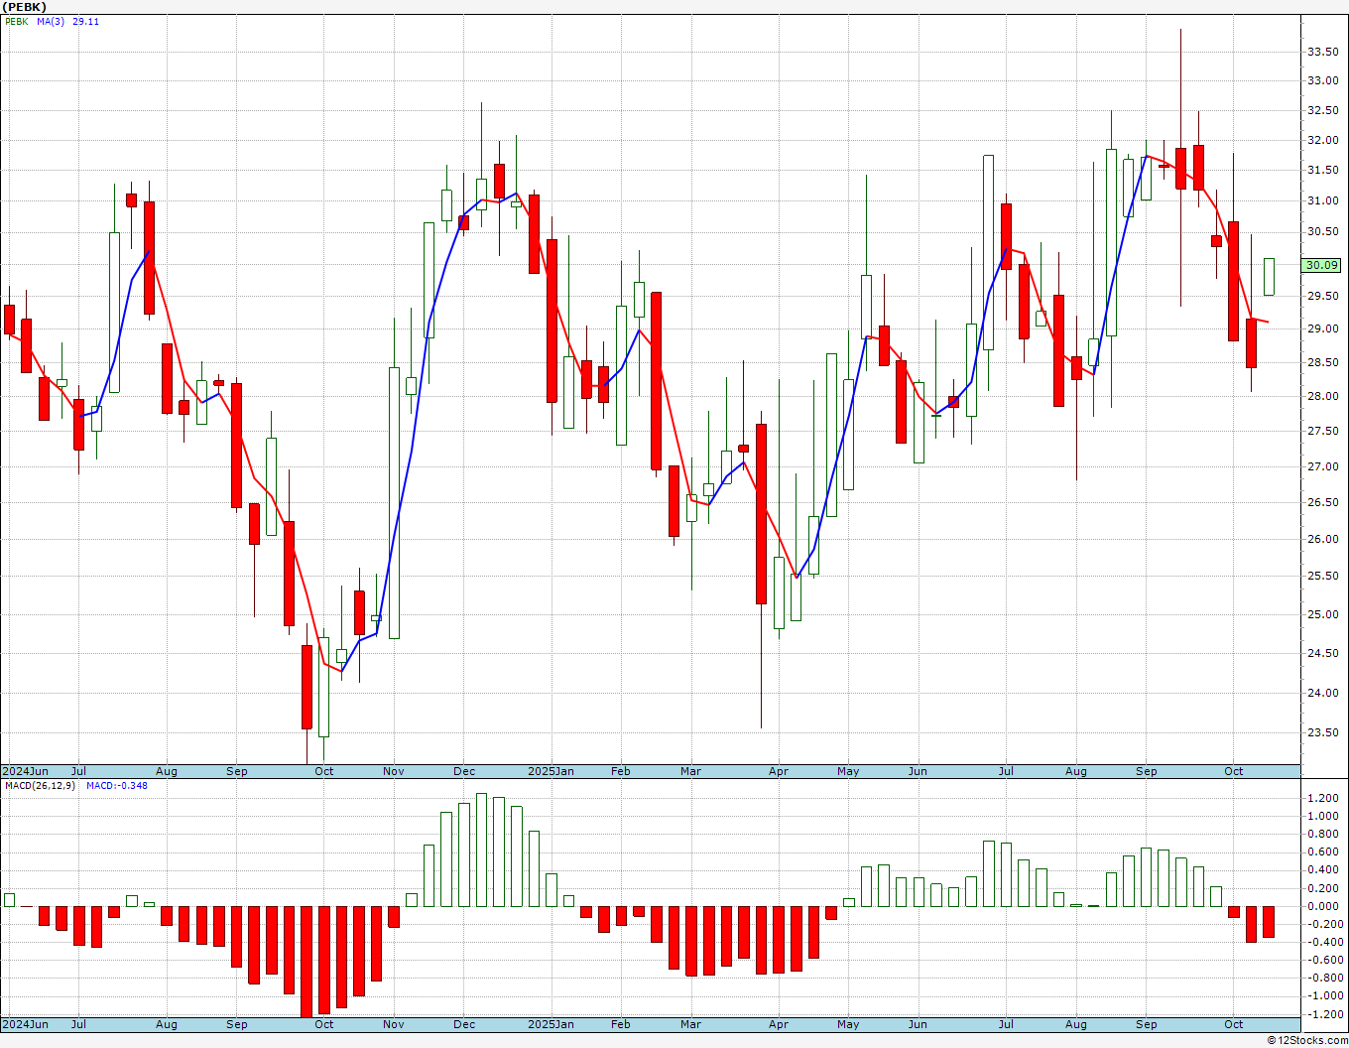Click 2024Jun on the price chart date axis

click(x=25, y=771)
